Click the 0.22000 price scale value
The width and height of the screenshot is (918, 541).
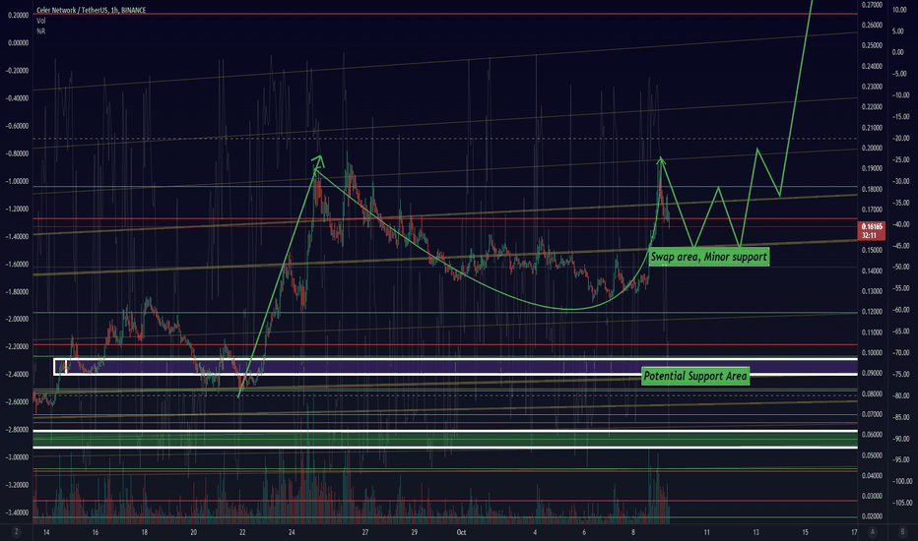[872, 107]
